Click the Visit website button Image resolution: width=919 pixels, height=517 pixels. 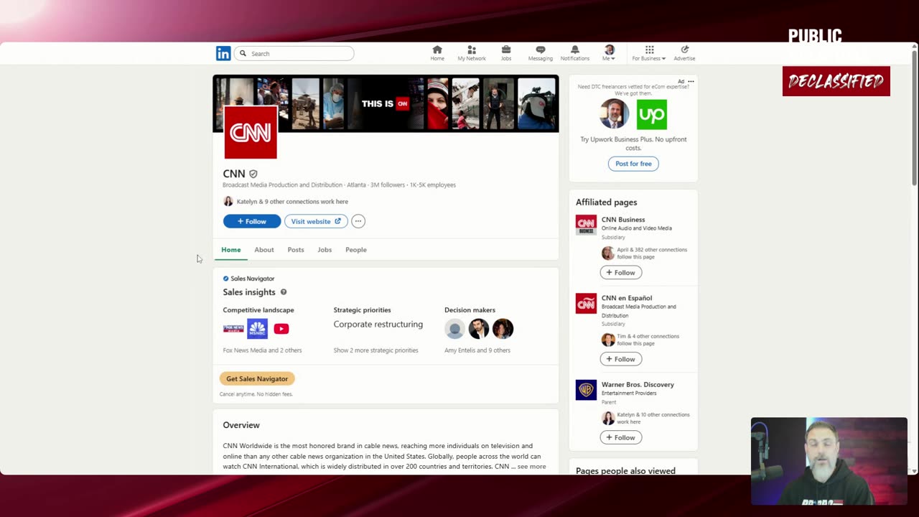(316, 221)
